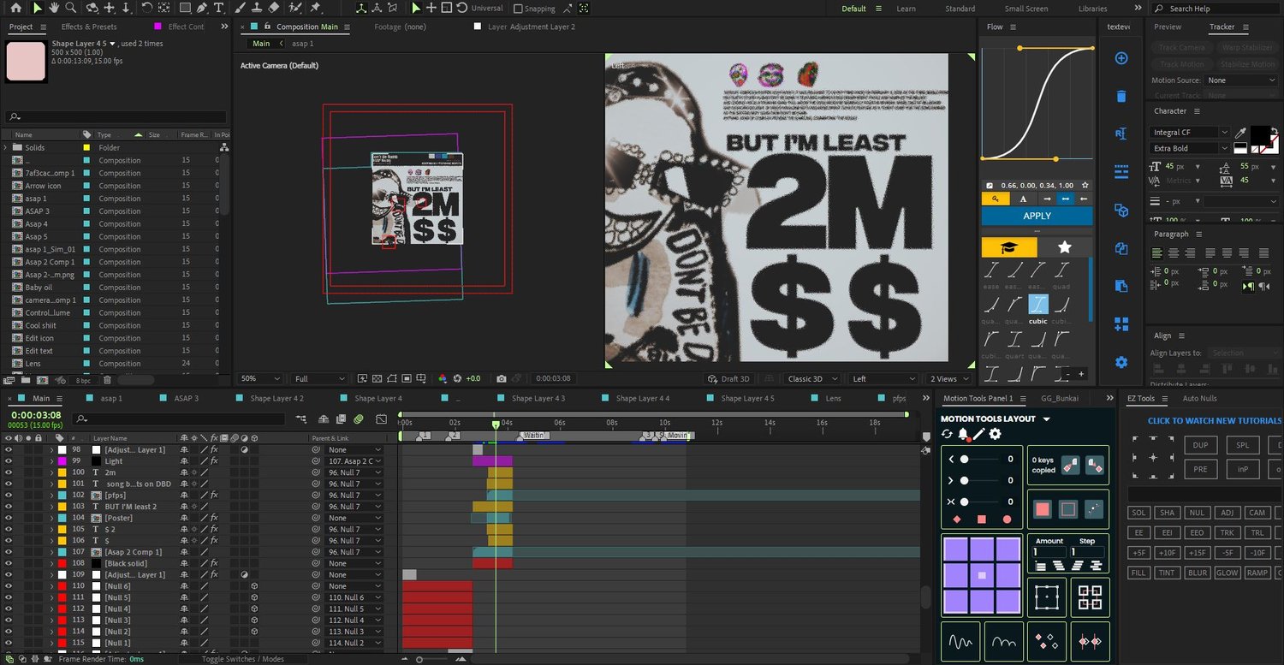
Task: Select the Pen tool
Action: 202,8
